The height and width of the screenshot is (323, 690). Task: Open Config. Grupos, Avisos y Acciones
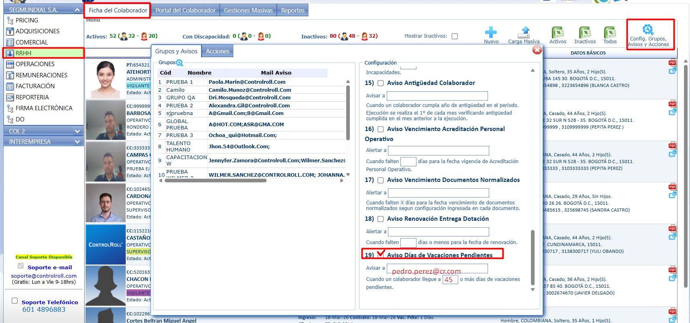[x=648, y=30]
